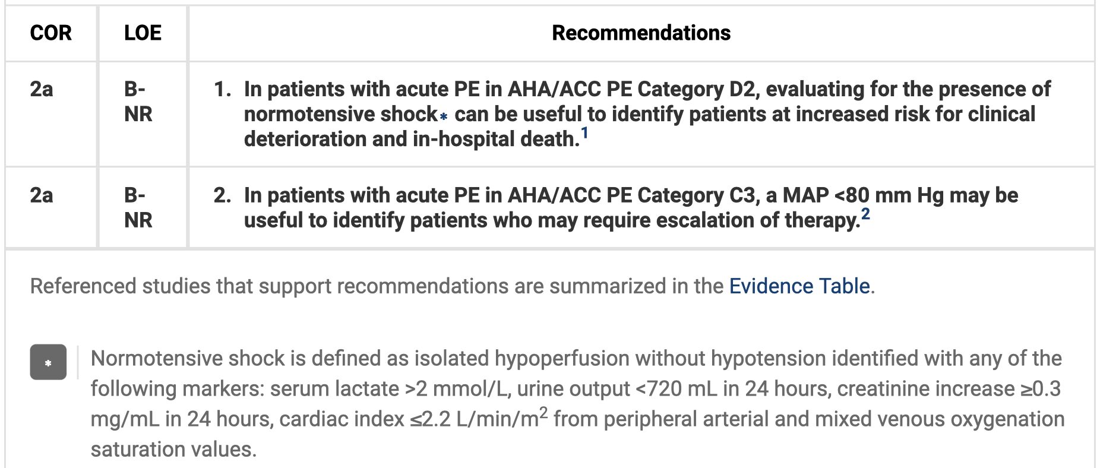The image size is (1100, 468).
Task: Click list number '2.' of second recommendation
Action: pos(222,195)
